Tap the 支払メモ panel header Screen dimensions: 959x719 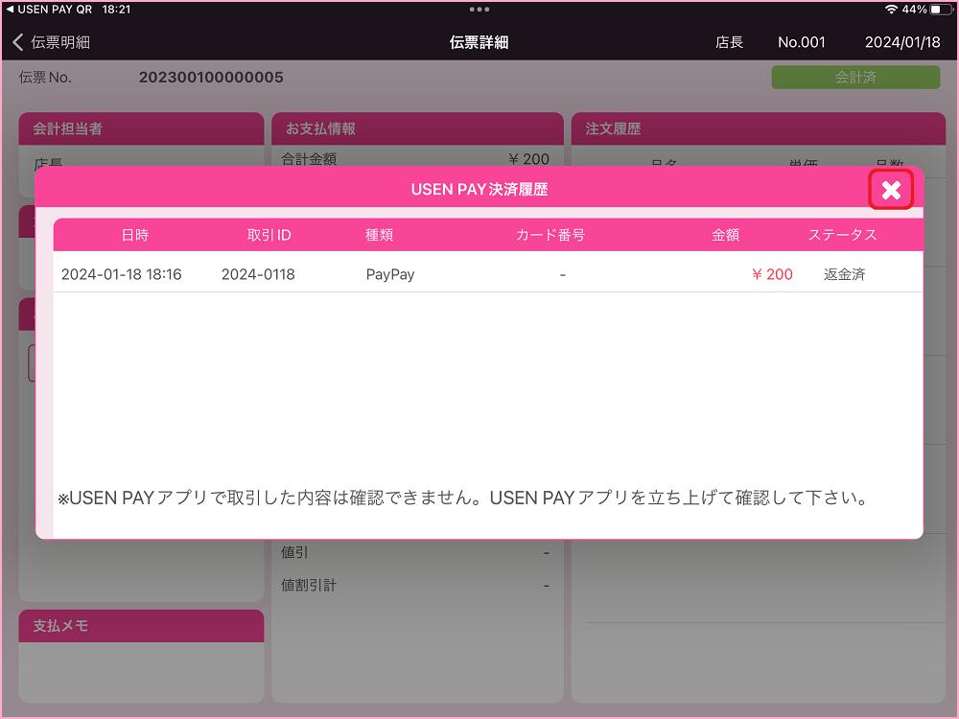(x=141, y=626)
